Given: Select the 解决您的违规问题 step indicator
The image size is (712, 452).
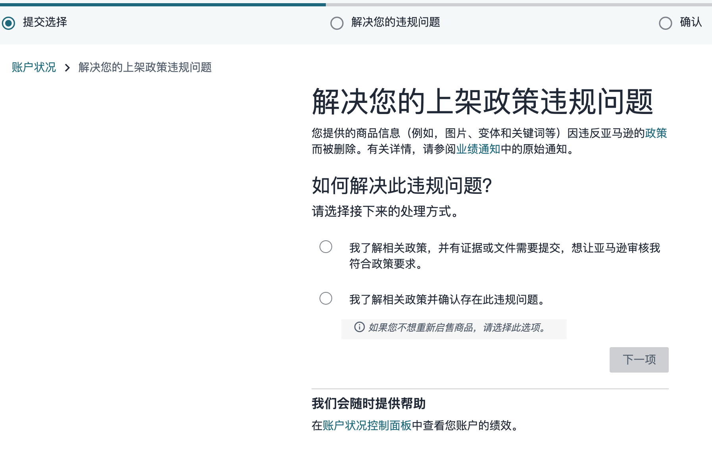Looking at the screenshot, I should click(x=337, y=23).
